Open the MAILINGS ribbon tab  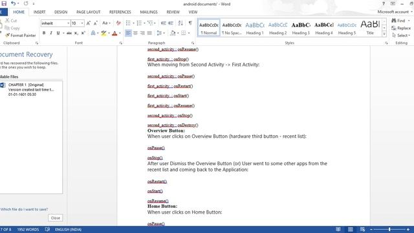pyautogui.click(x=149, y=12)
